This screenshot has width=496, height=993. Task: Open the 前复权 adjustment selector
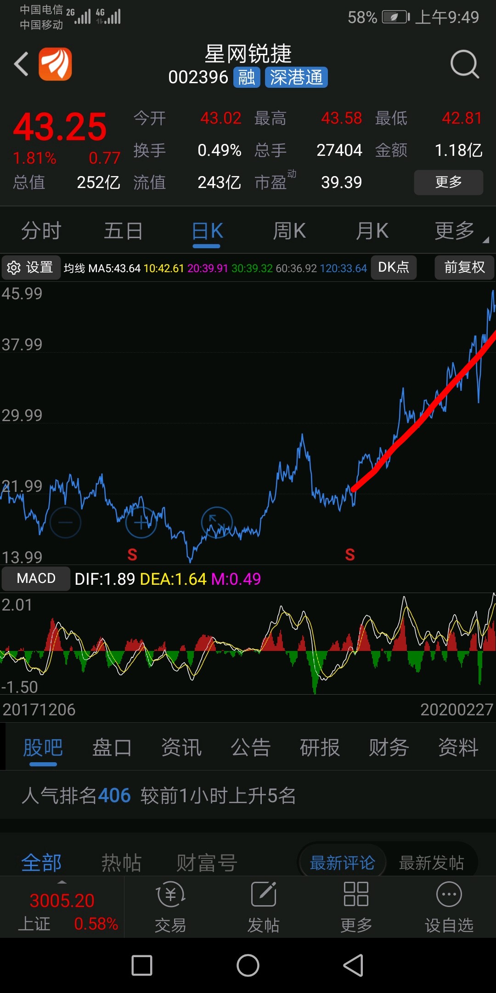point(464,268)
